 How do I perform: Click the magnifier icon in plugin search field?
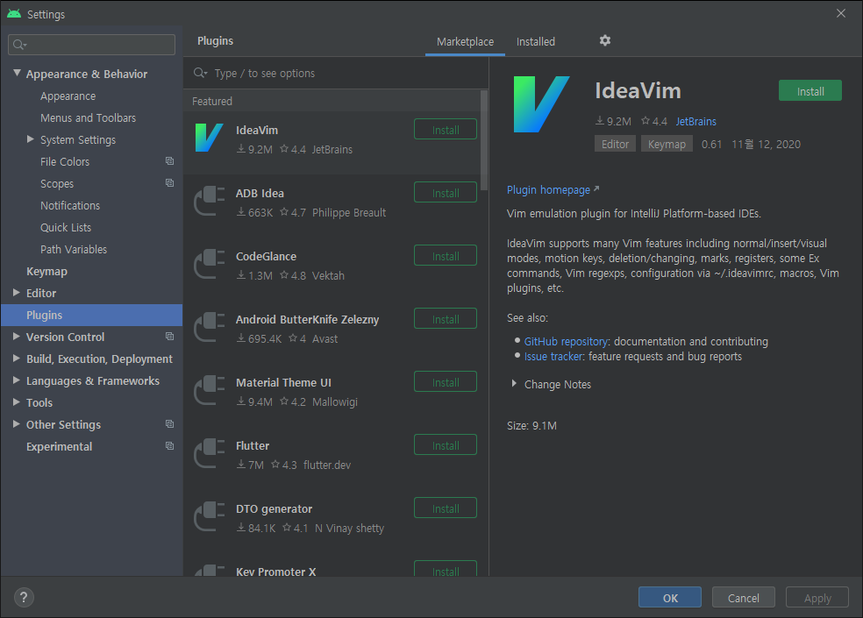click(x=200, y=73)
